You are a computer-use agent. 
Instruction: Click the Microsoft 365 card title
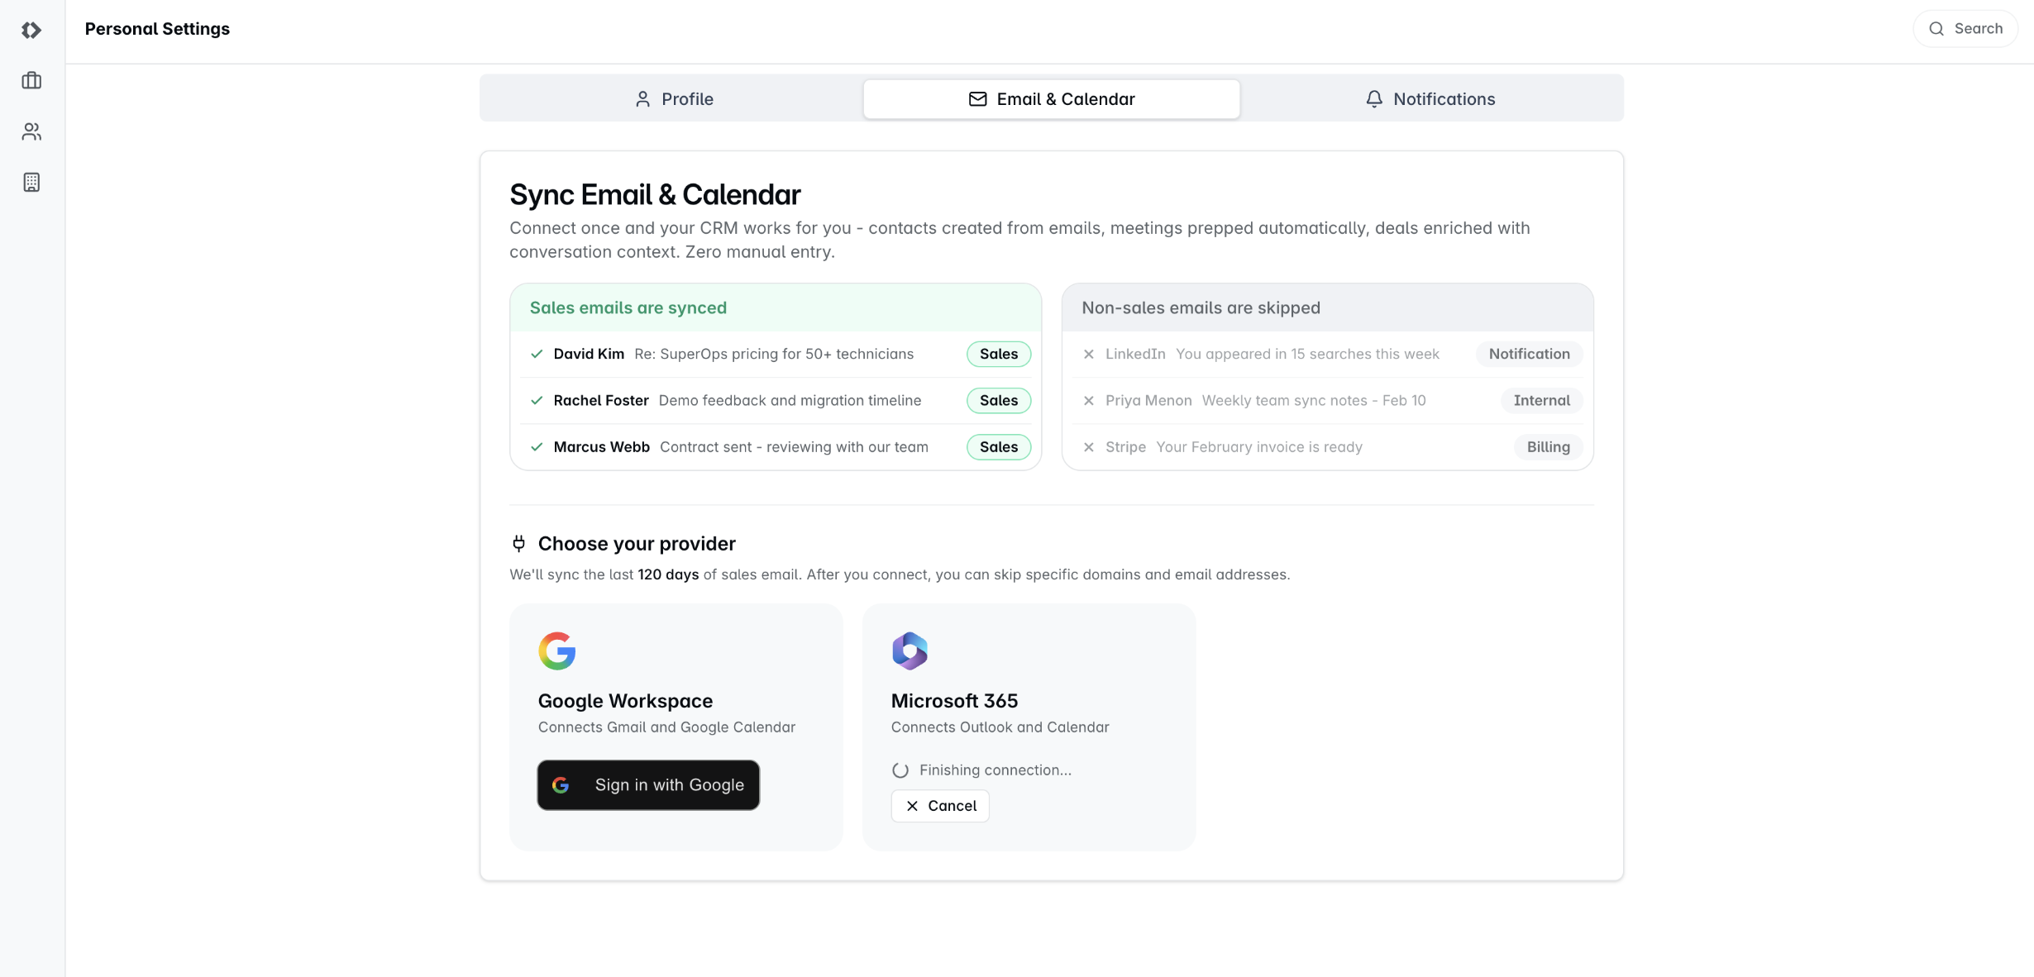[954, 701]
